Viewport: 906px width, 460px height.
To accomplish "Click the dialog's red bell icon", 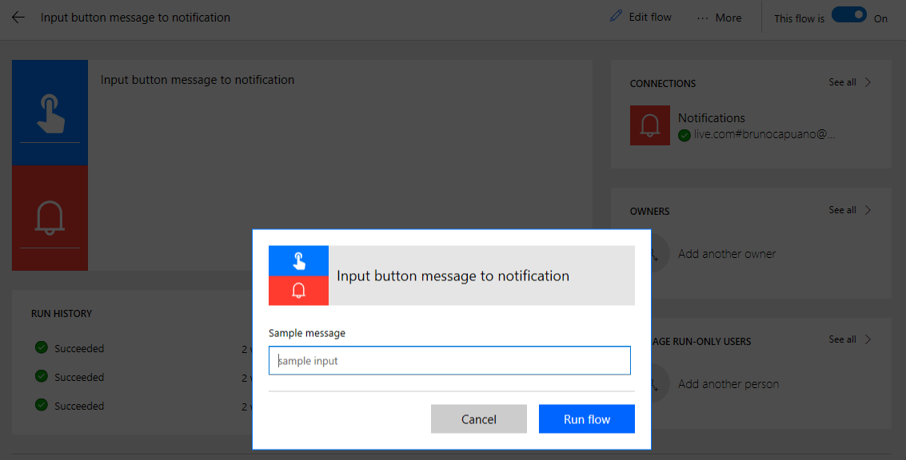I will point(298,291).
